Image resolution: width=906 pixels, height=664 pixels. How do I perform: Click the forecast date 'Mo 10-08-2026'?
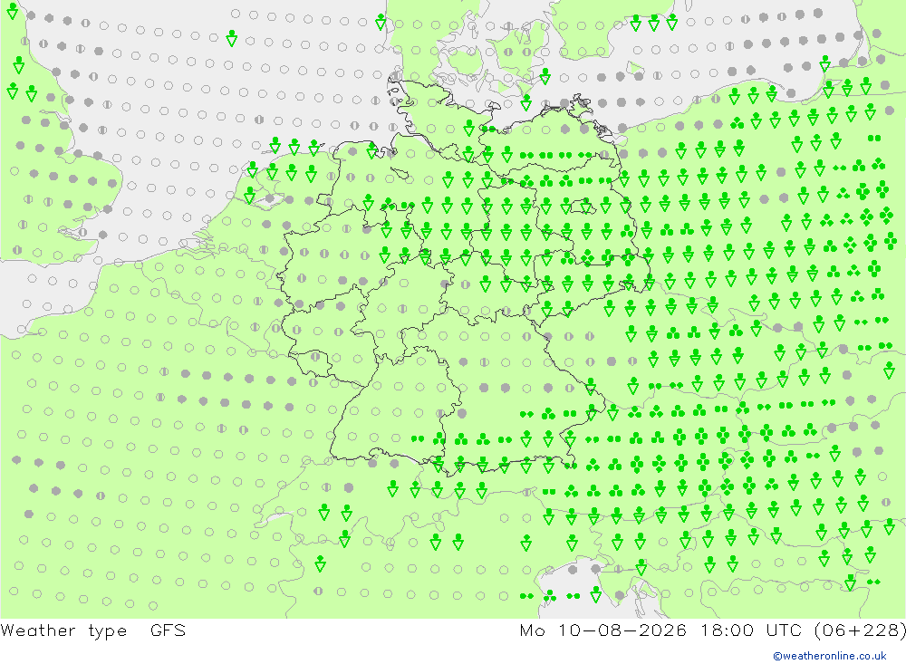[603, 630]
